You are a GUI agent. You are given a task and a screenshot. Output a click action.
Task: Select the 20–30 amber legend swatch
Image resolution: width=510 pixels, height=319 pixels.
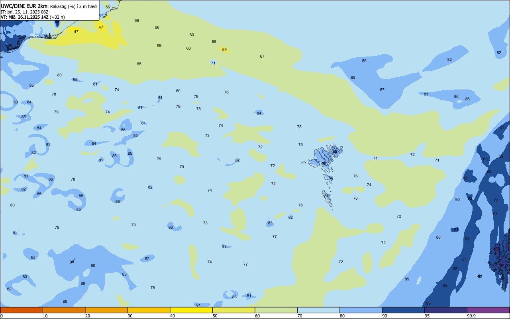point(106,310)
